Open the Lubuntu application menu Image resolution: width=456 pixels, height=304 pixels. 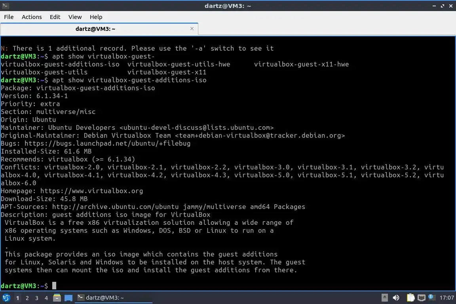pyautogui.click(x=6, y=298)
